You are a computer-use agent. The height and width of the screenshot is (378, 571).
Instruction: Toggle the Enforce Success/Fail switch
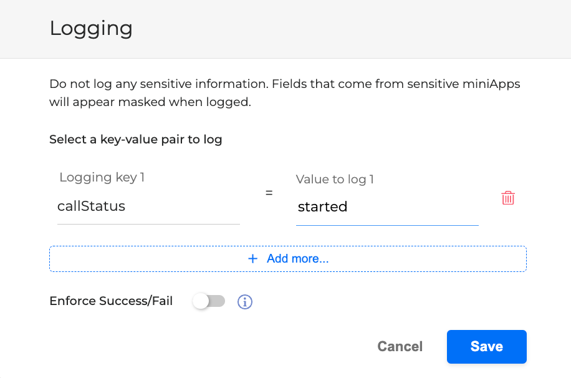pyautogui.click(x=208, y=301)
